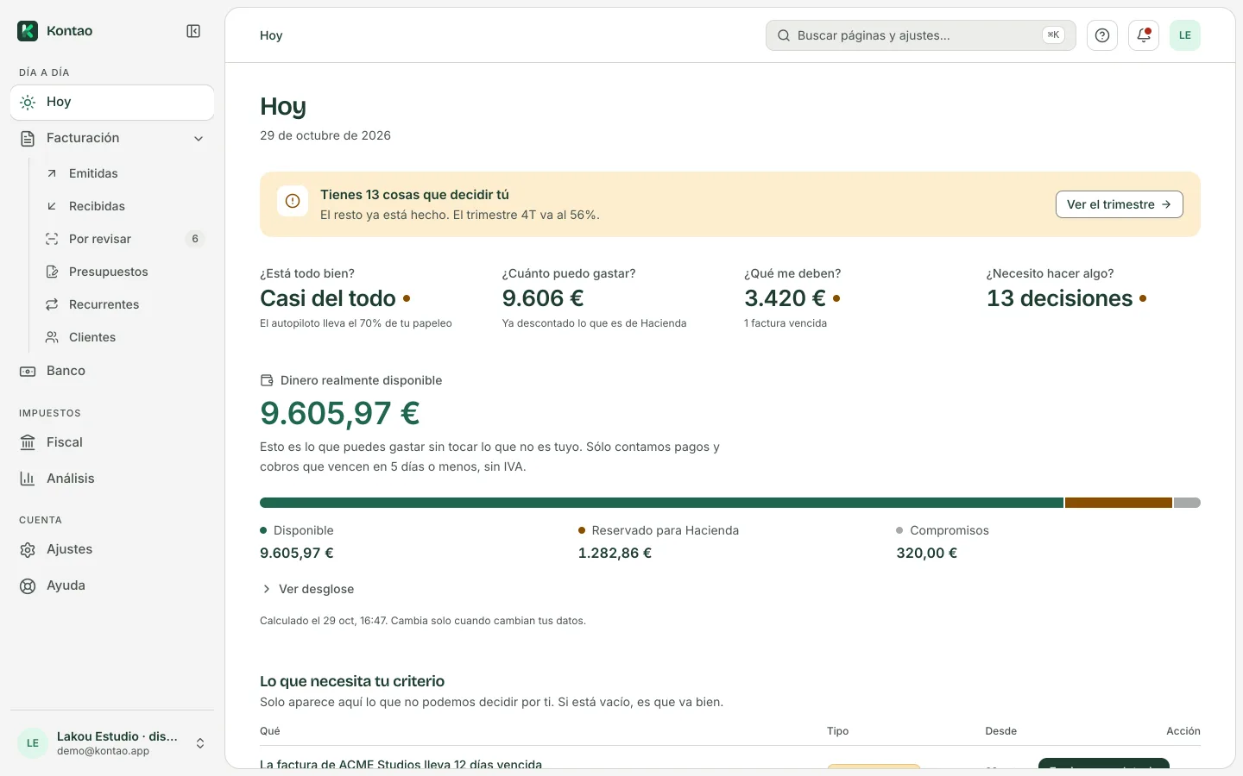Image resolution: width=1243 pixels, height=776 pixels.
Task: Click the Clientes people icon
Action: [x=52, y=337]
